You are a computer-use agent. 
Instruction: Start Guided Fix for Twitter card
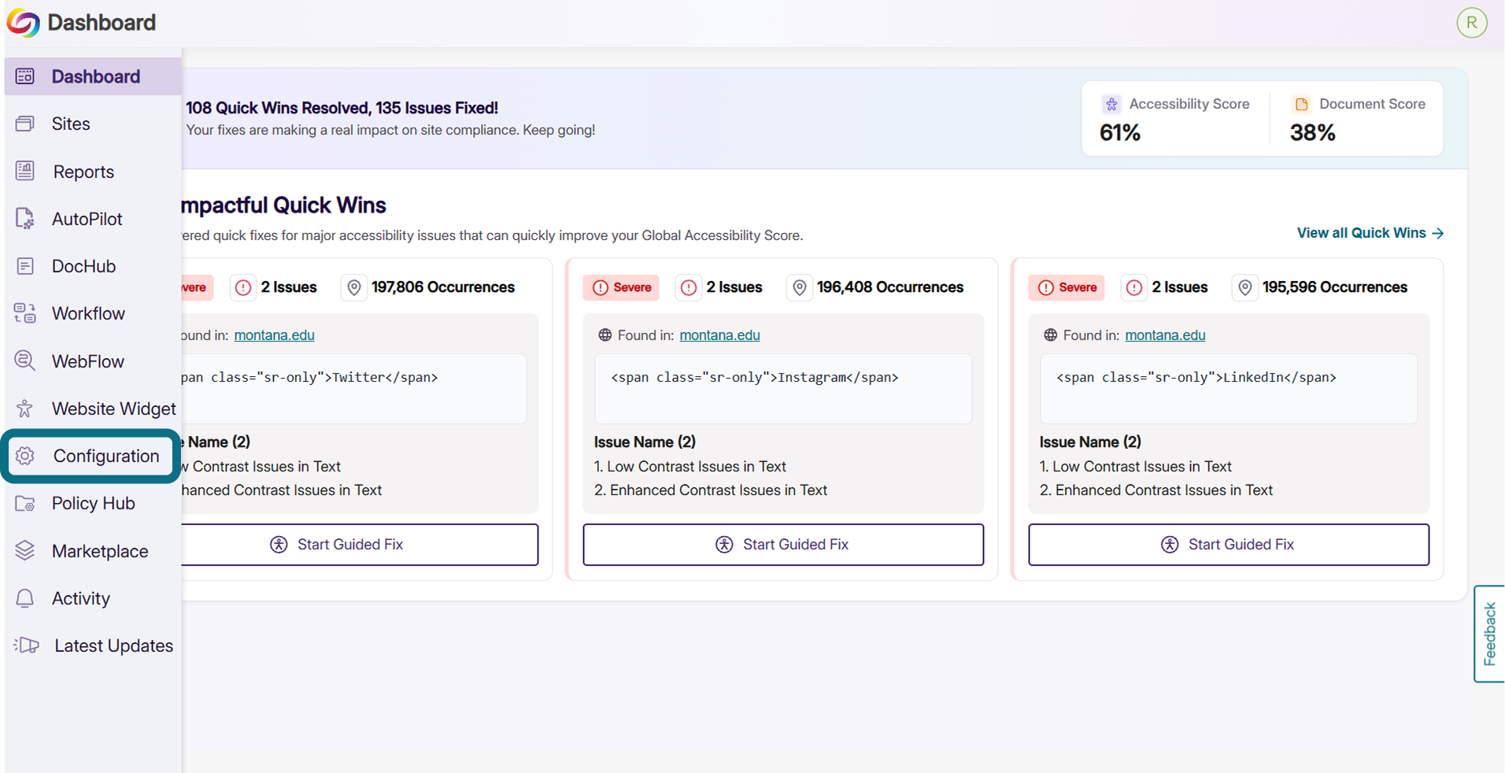coord(360,545)
